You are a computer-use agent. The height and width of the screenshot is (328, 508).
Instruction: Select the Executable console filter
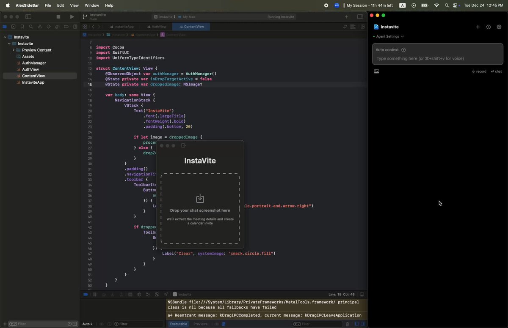click(x=178, y=324)
